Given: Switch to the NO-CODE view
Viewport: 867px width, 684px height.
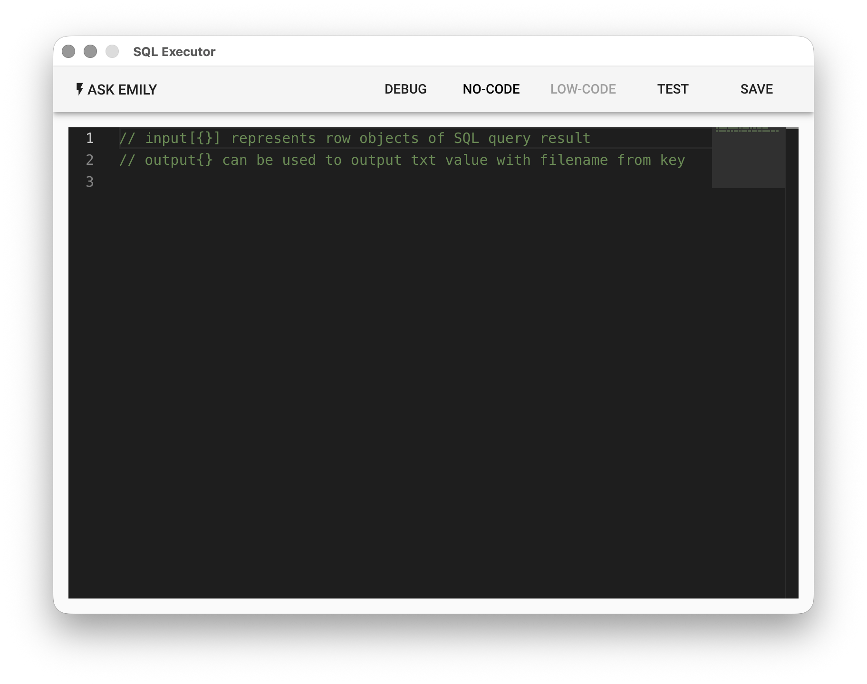Looking at the screenshot, I should (x=491, y=89).
